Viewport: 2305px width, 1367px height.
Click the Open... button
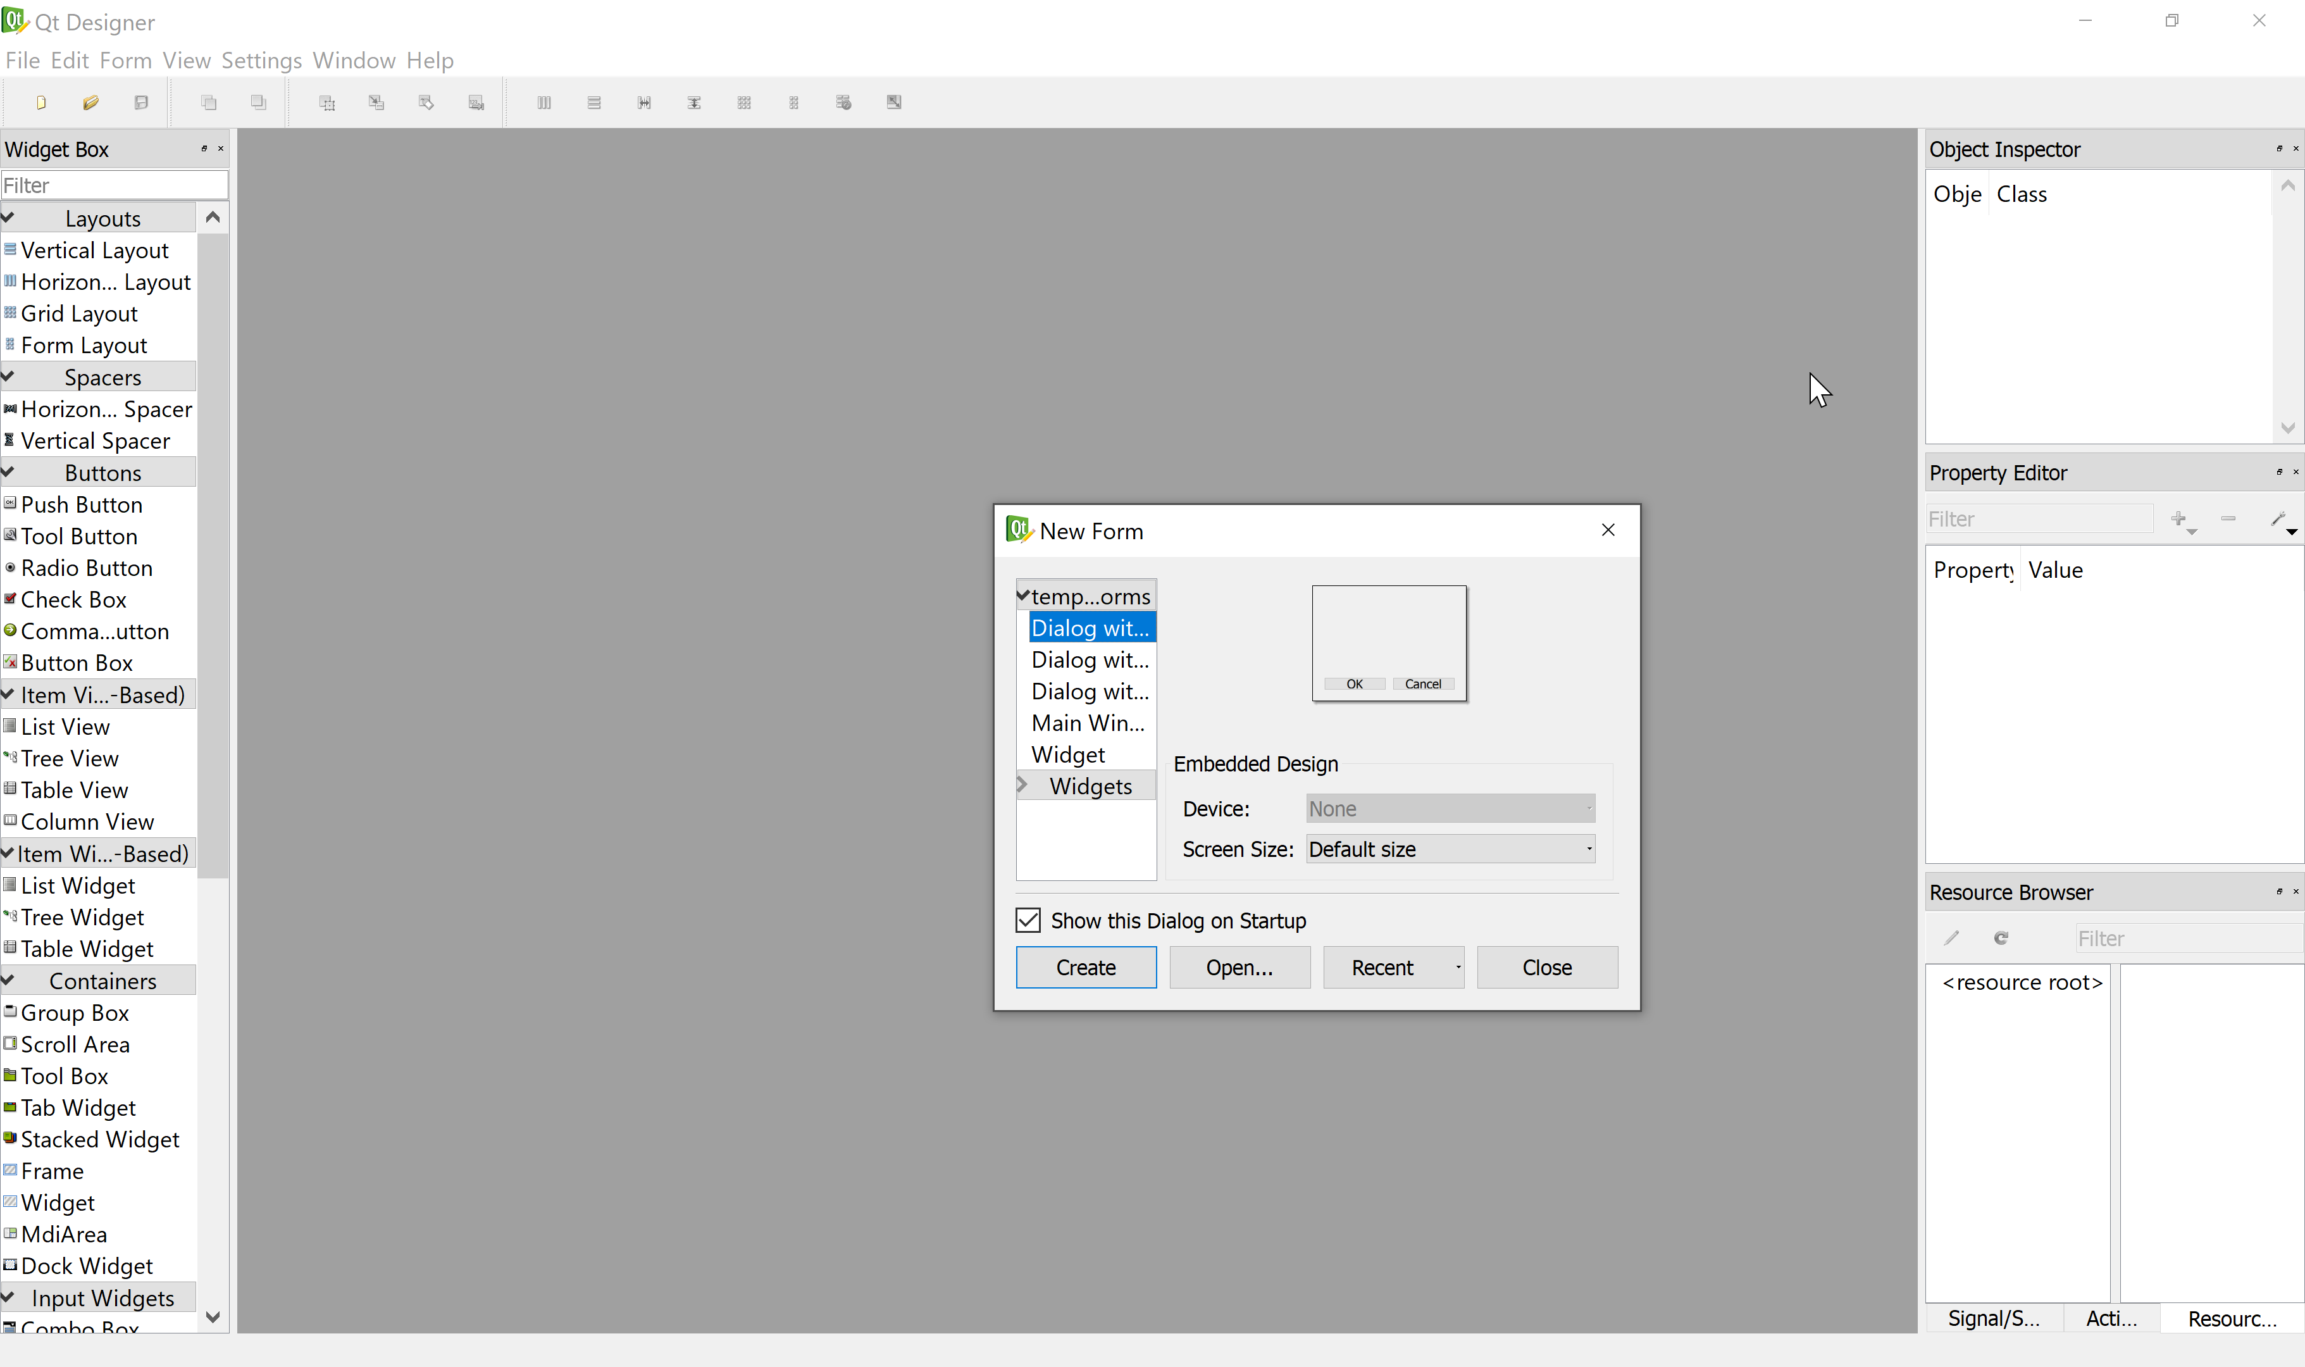(1239, 967)
